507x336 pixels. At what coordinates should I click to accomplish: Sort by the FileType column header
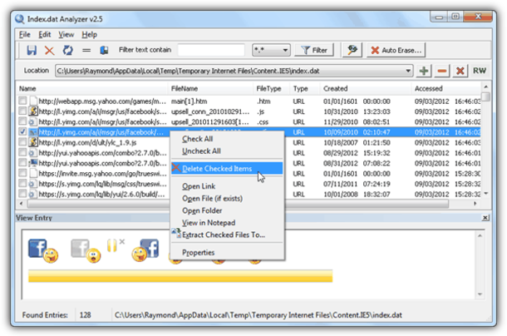(271, 88)
